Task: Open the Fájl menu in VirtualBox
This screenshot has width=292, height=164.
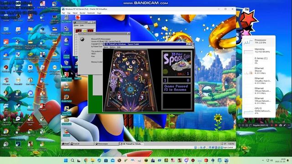Action: (x=63, y=13)
